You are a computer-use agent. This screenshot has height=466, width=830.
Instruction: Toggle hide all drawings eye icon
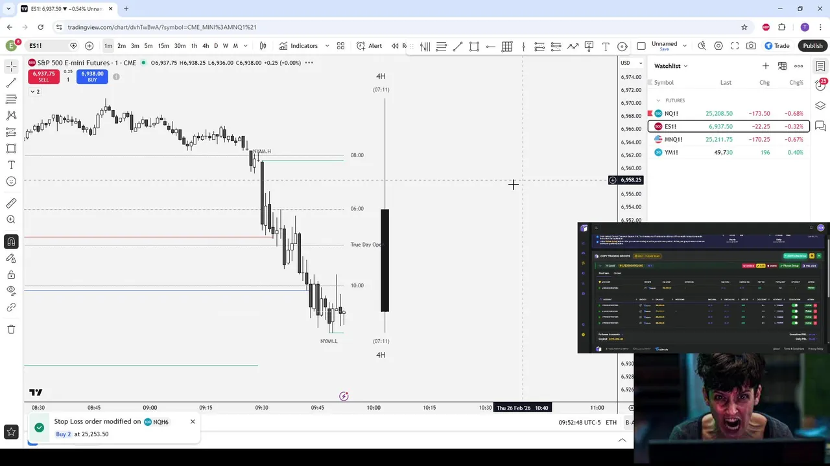(x=11, y=291)
